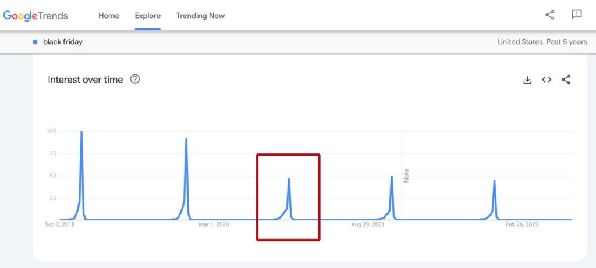Switch to Trending Now tab

pyautogui.click(x=200, y=16)
